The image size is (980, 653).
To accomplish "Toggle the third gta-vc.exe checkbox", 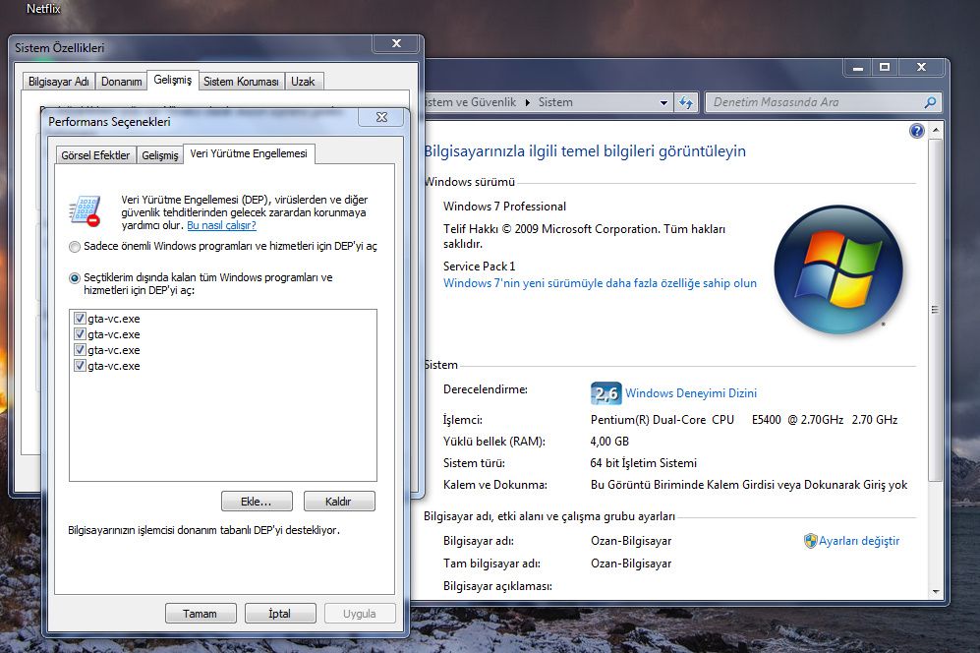I will (80, 350).
